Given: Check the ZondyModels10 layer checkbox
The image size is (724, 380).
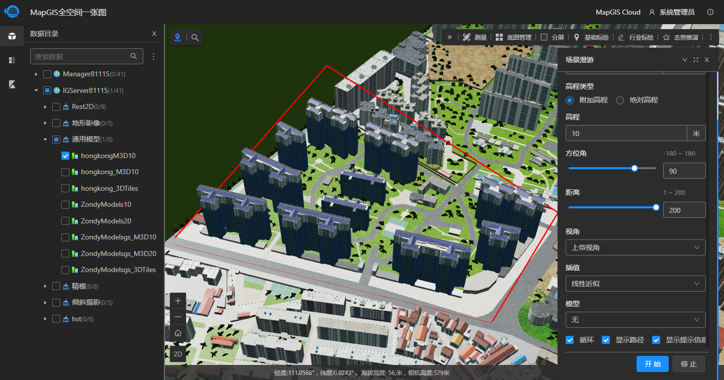Looking at the screenshot, I should [x=65, y=205].
